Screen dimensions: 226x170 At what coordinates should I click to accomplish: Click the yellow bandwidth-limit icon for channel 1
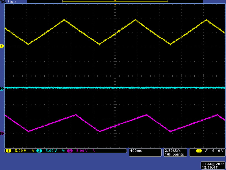click(33, 151)
